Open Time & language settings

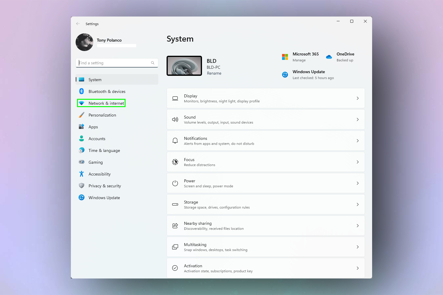pyautogui.click(x=104, y=150)
